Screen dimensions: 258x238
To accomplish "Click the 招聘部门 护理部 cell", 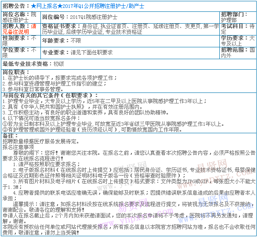I will coord(238,18).
